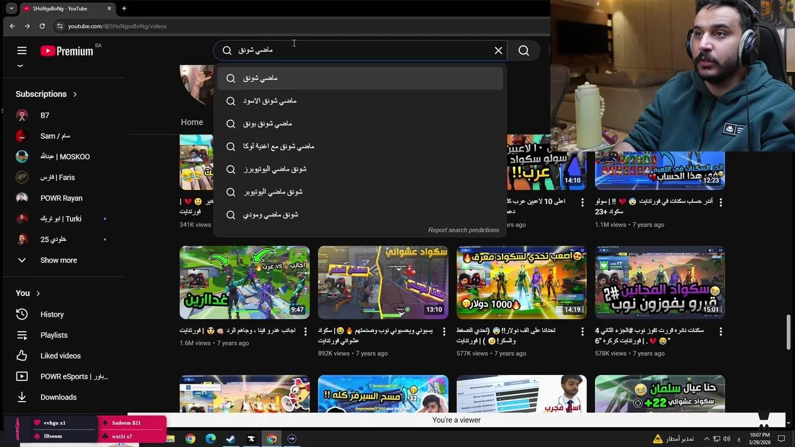Click Report search predictions link
This screenshot has width=795, height=447.
point(463,230)
